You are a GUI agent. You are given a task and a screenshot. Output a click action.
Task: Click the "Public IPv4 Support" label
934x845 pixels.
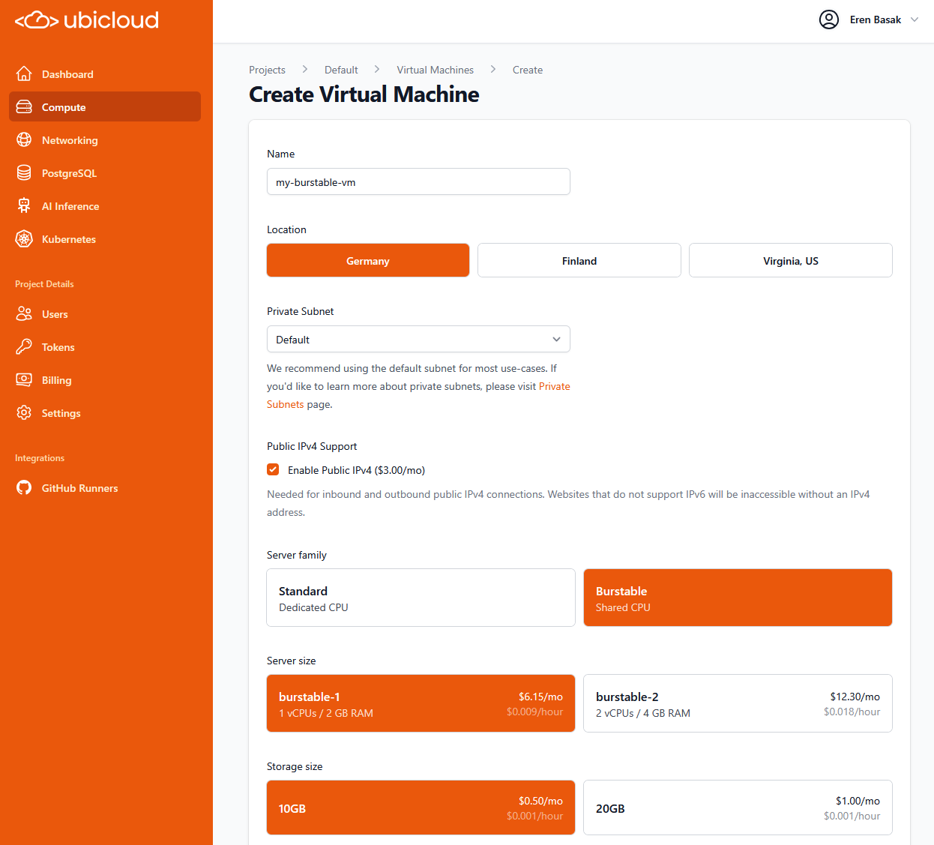pyautogui.click(x=312, y=446)
